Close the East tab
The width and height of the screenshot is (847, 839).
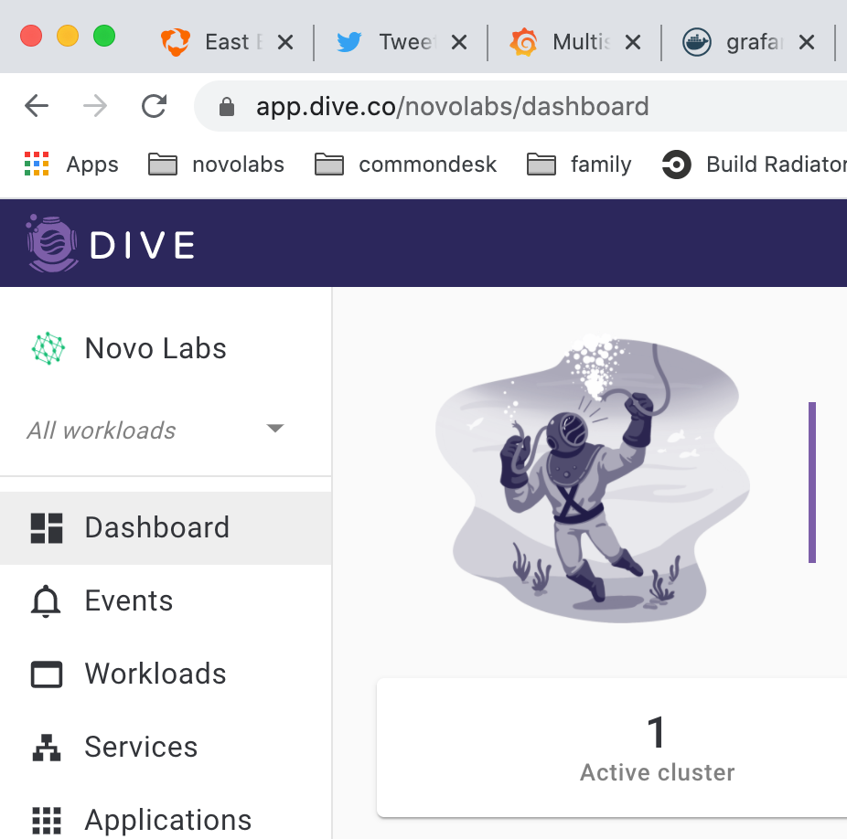[285, 42]
